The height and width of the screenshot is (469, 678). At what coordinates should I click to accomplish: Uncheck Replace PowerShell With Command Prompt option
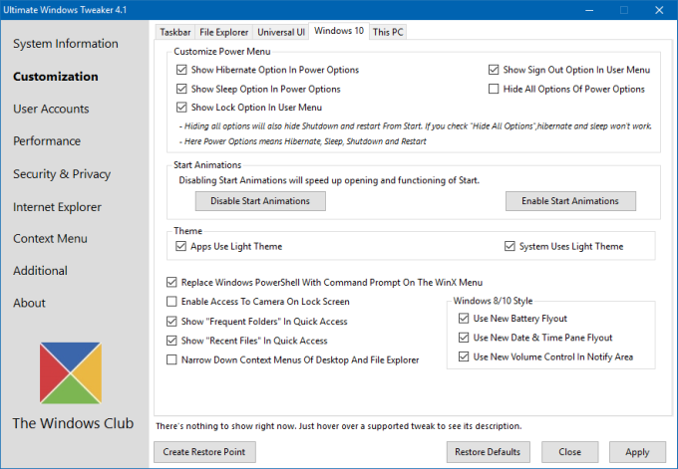tap(171, 283)
